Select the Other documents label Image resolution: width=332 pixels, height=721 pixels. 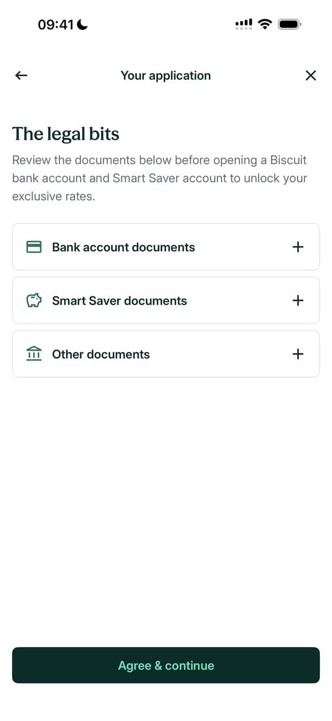tap(101, 354)
